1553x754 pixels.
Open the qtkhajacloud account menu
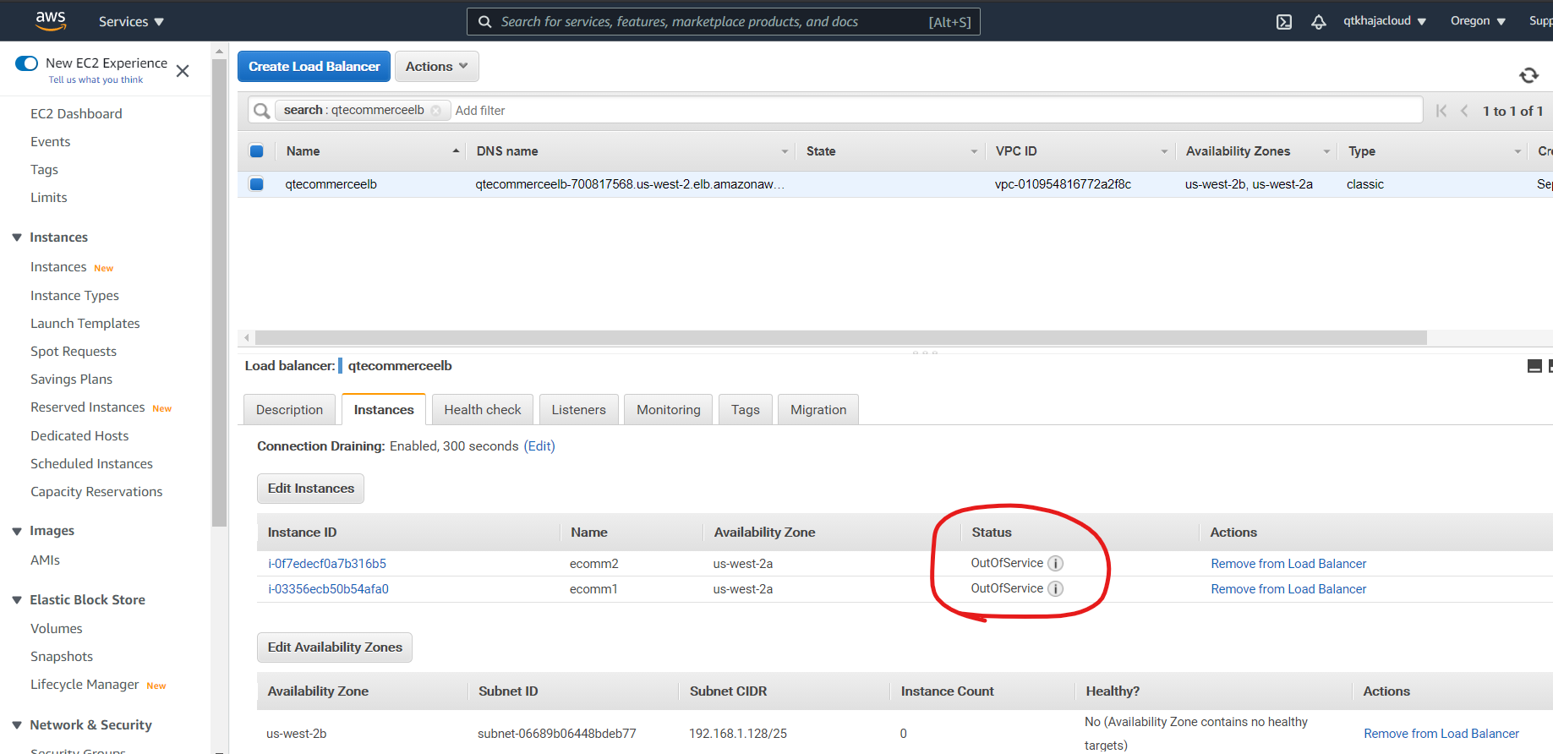(x=1385, y=21)
